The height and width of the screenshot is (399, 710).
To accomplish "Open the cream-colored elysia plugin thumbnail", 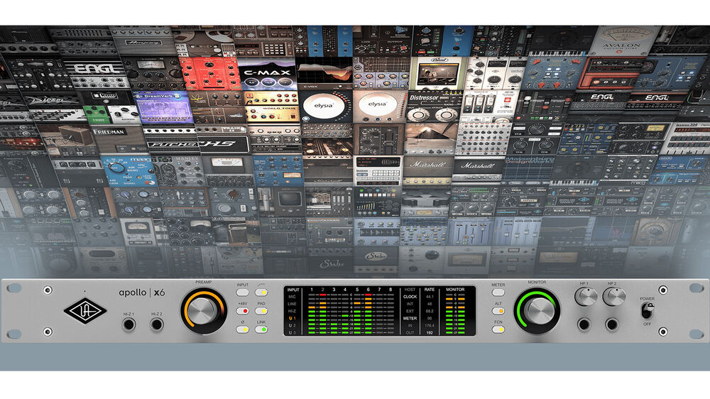I will [x=379, y=106].
